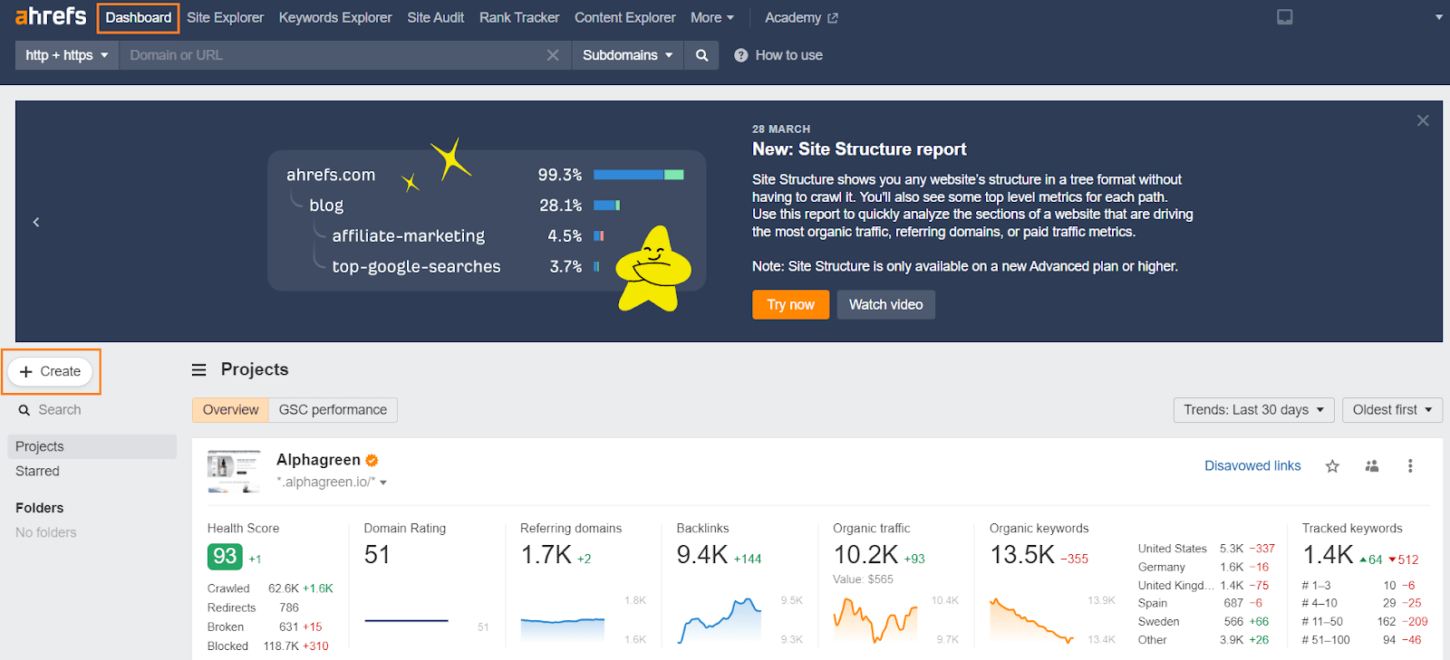
Task: Open the http + https protocol dropdown
Action: tap(67, 55)
